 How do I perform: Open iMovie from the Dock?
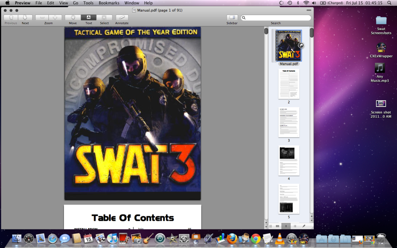point(172,238)
